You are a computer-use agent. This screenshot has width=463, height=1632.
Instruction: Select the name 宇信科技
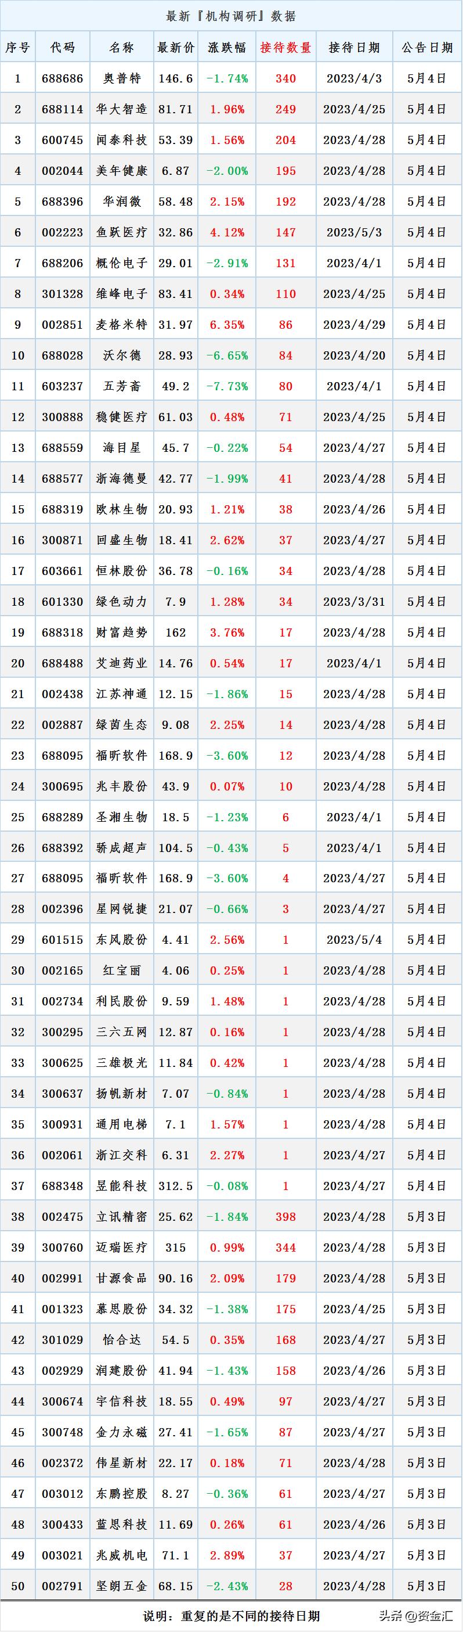pyautogui.click(x=121, y=1401)
